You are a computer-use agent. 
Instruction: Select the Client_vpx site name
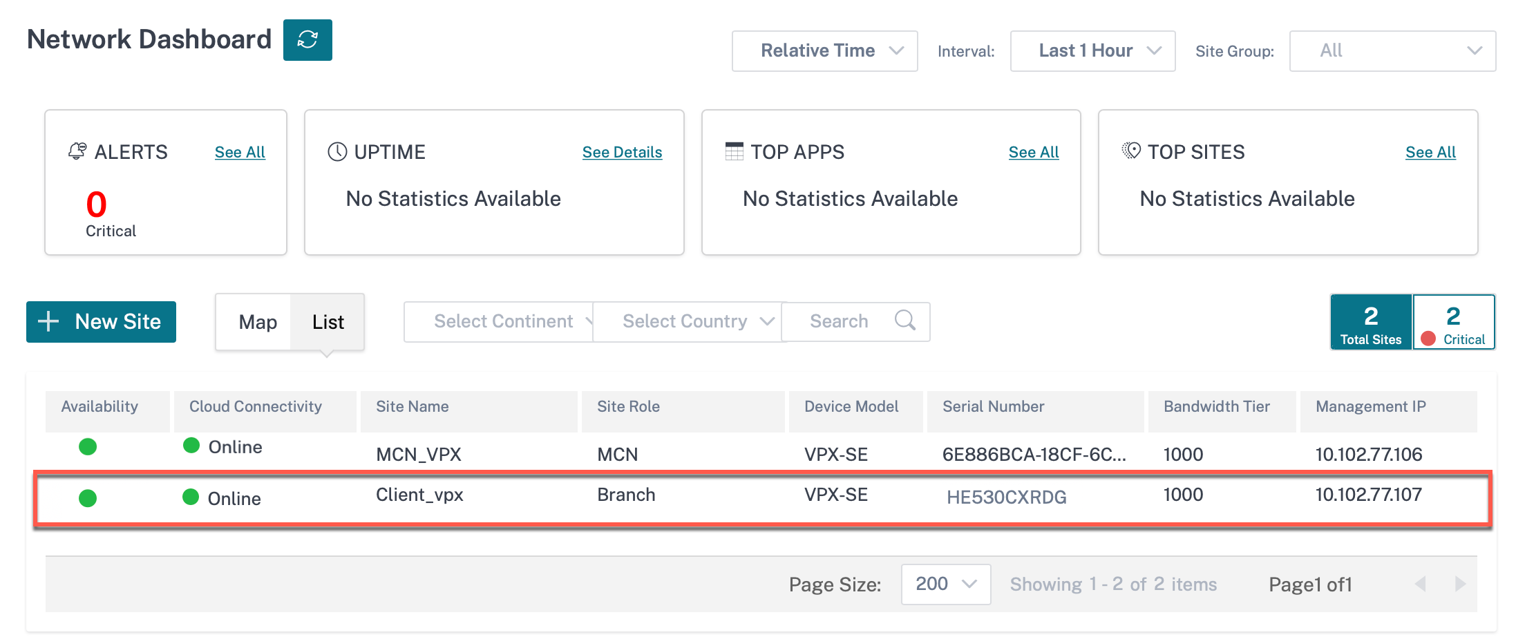[419, 495]
